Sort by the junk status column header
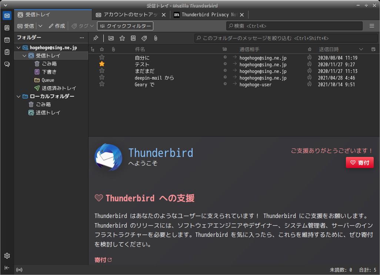380x275 pixels. (x=310, y=49)
